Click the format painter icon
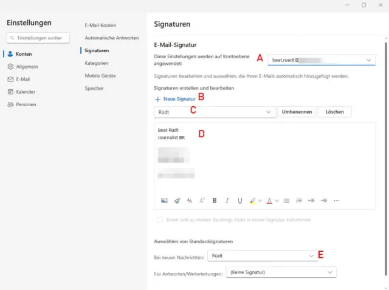Screen dimensions: 389x290 pyautogui.click(x=177, y=200)
